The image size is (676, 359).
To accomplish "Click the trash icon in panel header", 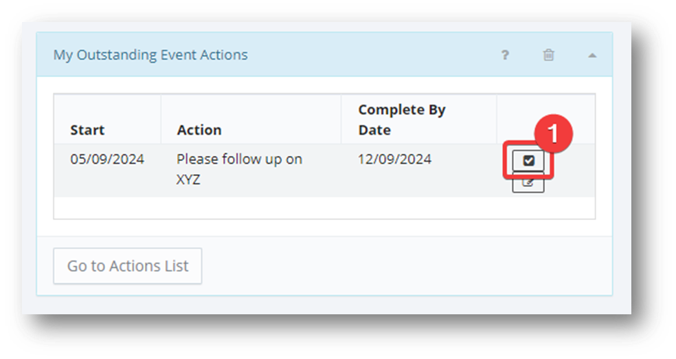I will [548, 55].
